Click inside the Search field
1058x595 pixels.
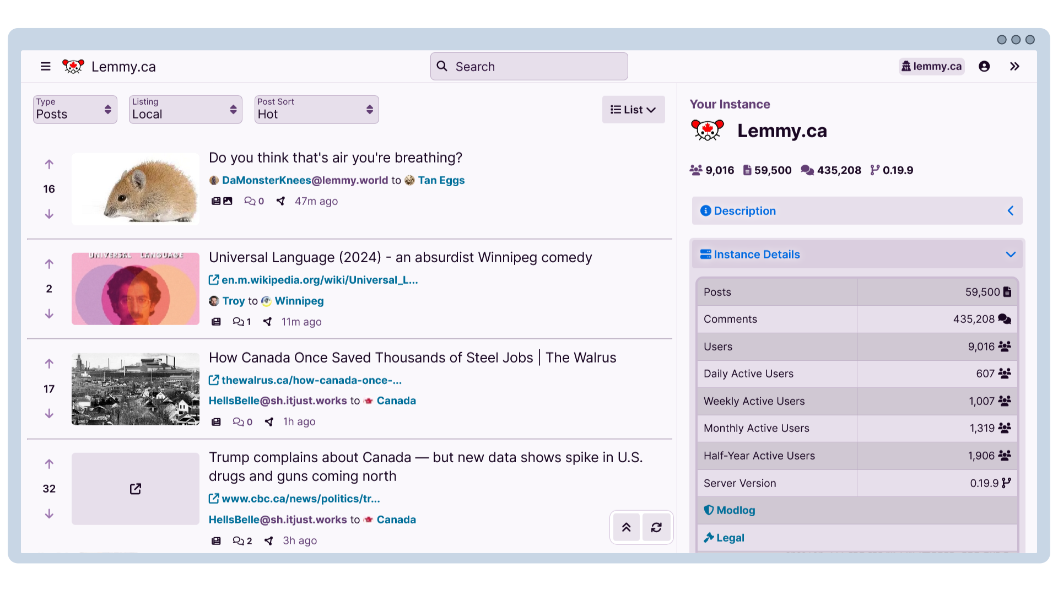pos(528,66)
